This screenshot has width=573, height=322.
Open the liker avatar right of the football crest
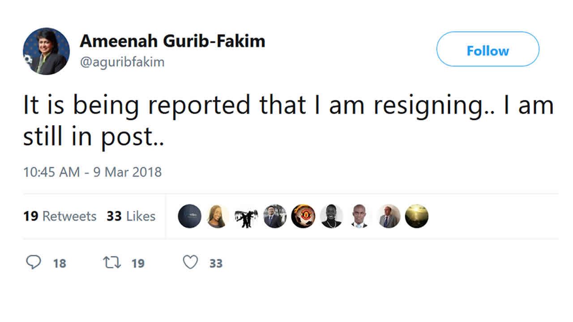click(x=331, y=216)
